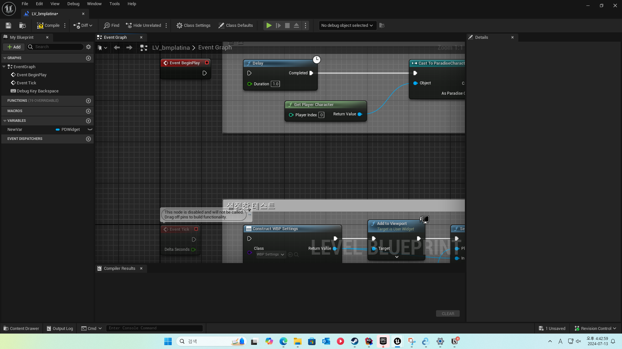Screen dimensions: 622x349
Task: Open play mode options menu
Action: 305,26
